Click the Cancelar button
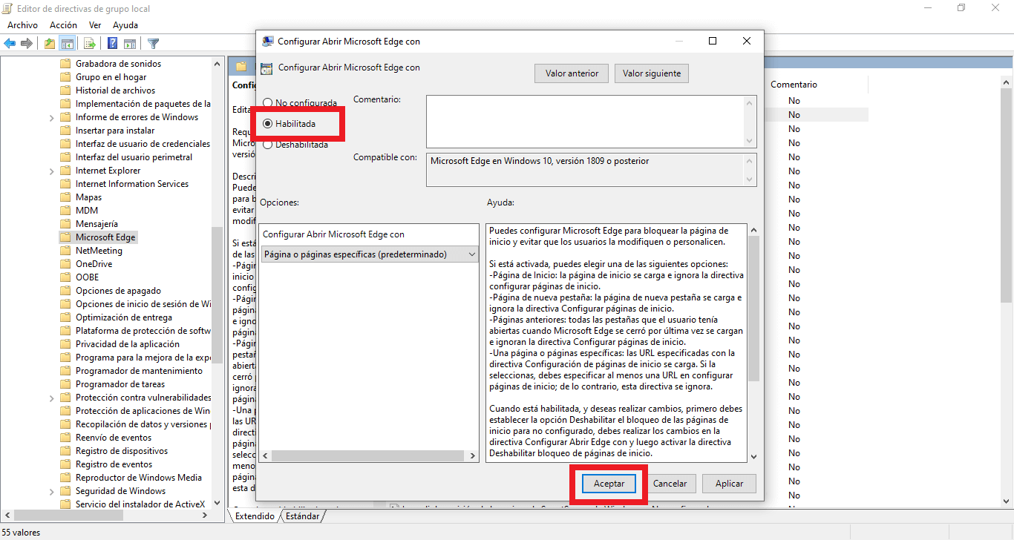Viewport: 1014px width, 540px height. tap(670, 484)
